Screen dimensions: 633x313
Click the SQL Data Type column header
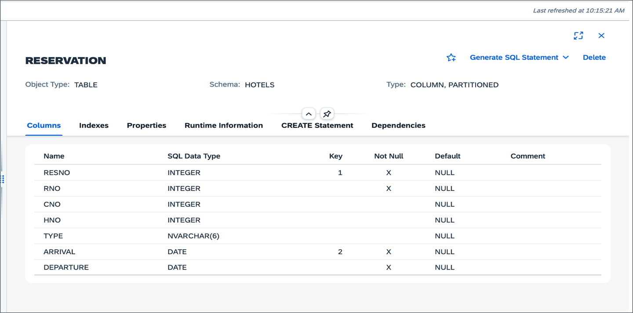[194, 156]
